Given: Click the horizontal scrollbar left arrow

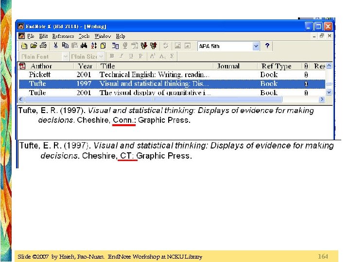Looking at the screenshot, I should pos(21,99).
